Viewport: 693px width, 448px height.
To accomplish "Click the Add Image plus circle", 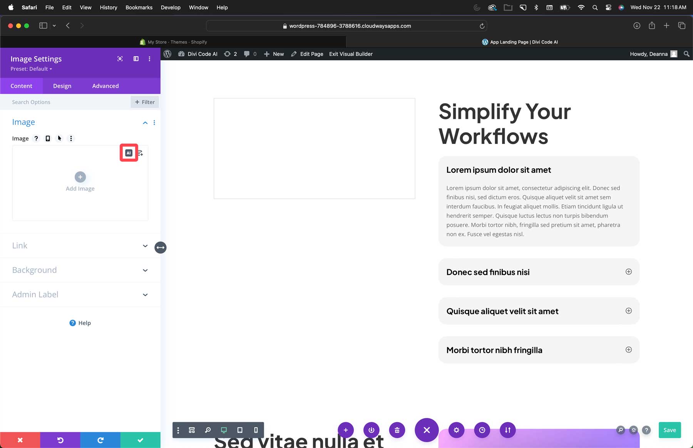I will (x=80, y=177).
